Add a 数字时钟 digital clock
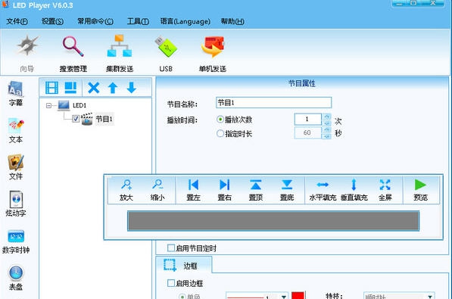This screenshot has height=299, width=452. (16, 241)
